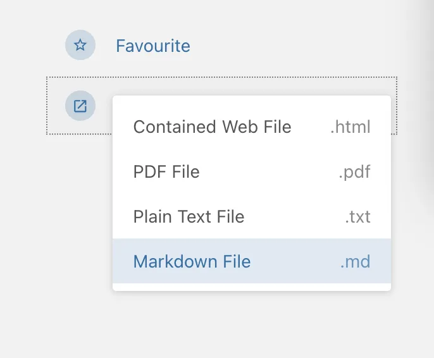Choose the highlighted Markdown File entry
The image size is (434, 358).
click(x=192, y=261)
